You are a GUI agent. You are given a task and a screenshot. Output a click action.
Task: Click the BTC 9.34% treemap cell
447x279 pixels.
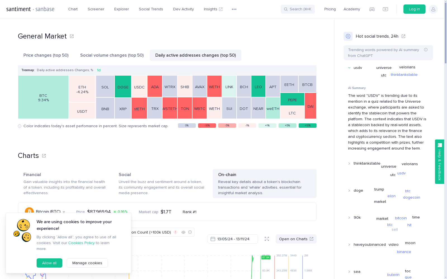pyautogui.click(x=43, y=97)
